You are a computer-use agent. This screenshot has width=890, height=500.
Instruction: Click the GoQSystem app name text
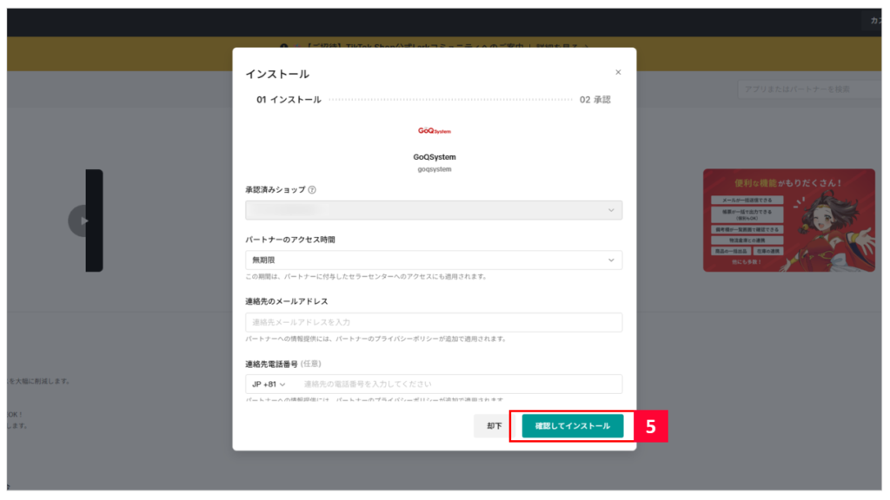point(434,157)
